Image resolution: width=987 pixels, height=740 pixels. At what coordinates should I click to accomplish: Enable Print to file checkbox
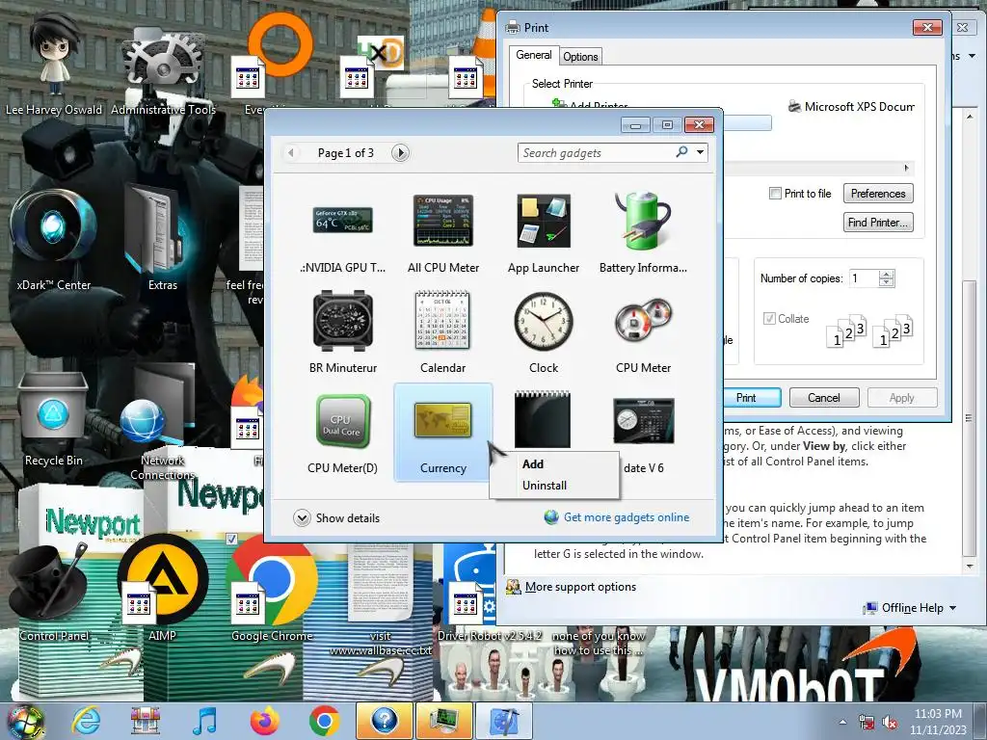coord(776,194)
